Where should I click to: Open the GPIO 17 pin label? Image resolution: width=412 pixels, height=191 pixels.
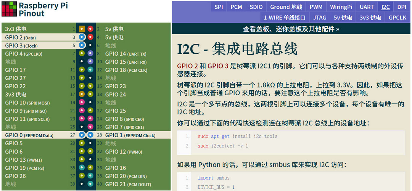coord(15,70)
